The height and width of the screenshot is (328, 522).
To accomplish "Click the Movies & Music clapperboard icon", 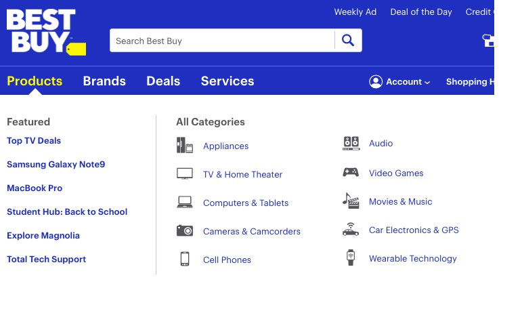I will (x=351, y=201).
